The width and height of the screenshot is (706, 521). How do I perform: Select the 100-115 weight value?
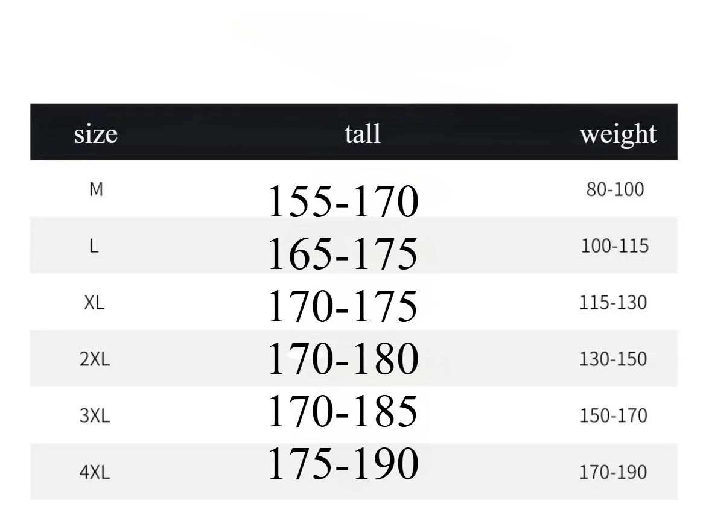(615, 246)
